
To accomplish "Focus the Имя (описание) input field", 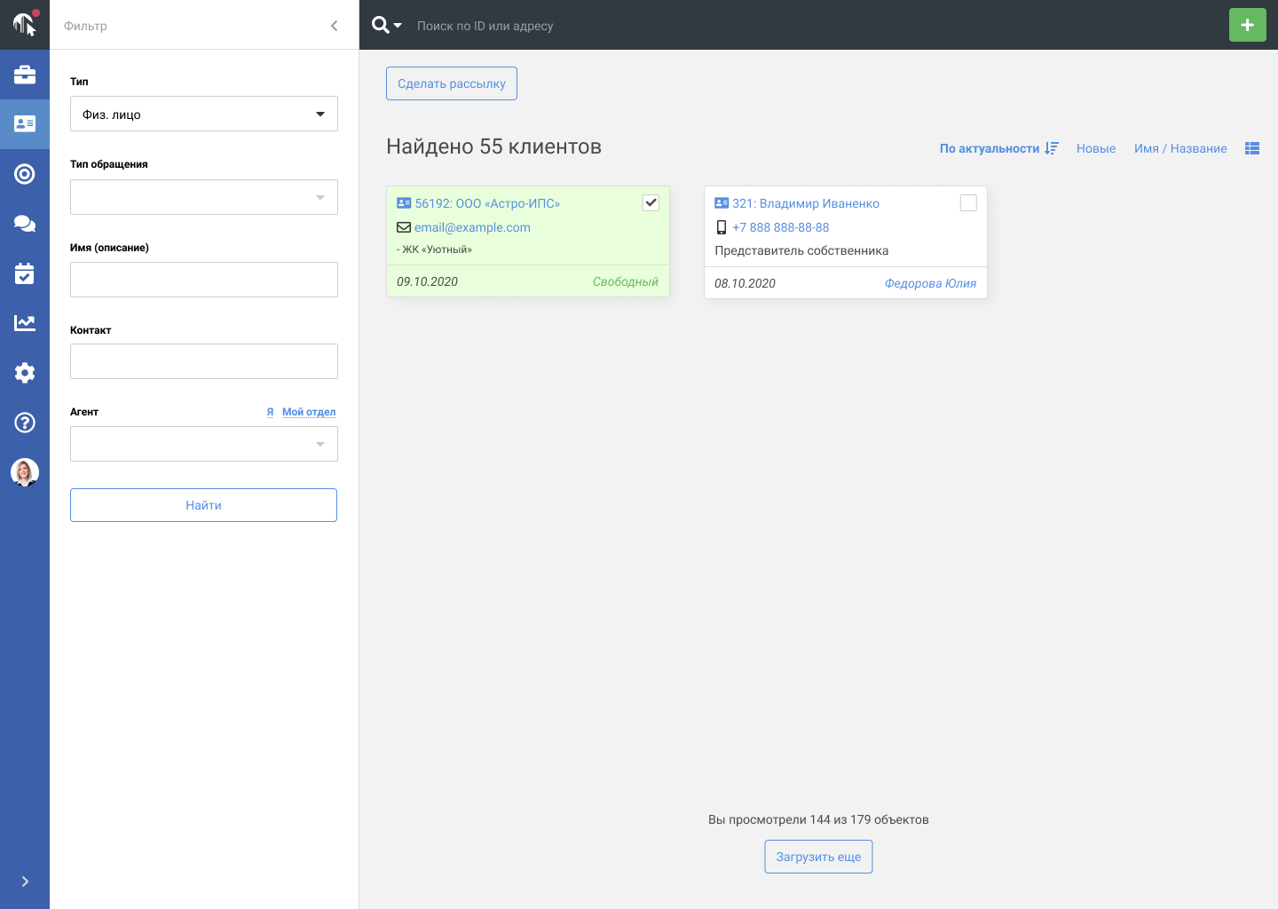I will tap(204, 280).
